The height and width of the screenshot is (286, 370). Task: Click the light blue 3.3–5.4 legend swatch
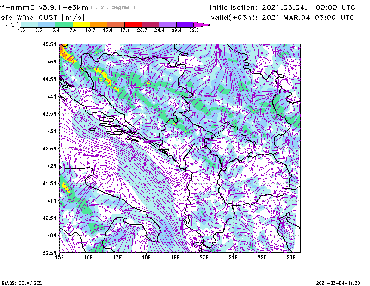[x=47, y=25]
